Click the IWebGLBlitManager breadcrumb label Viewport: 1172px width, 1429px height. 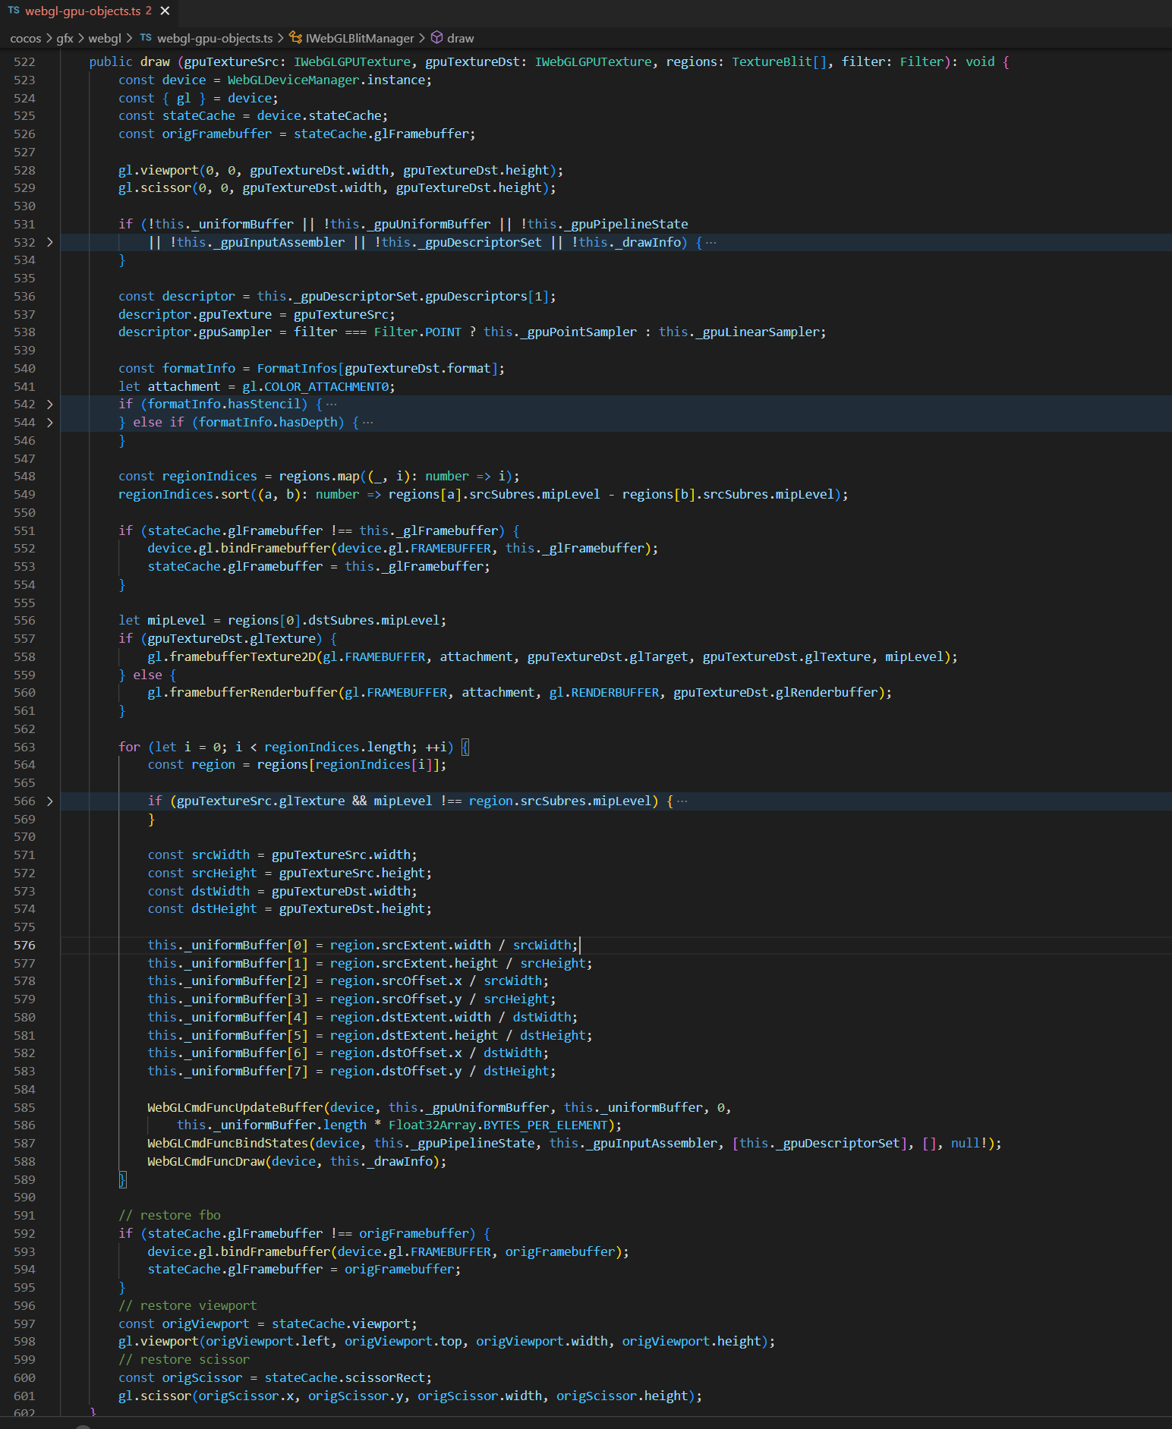click(x=360, y=38)
